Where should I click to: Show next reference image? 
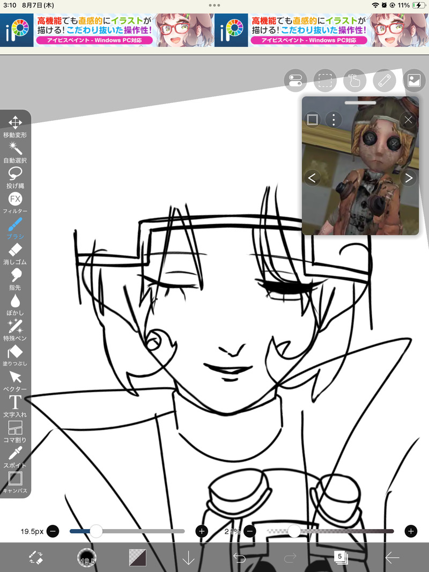click(408, 178)
